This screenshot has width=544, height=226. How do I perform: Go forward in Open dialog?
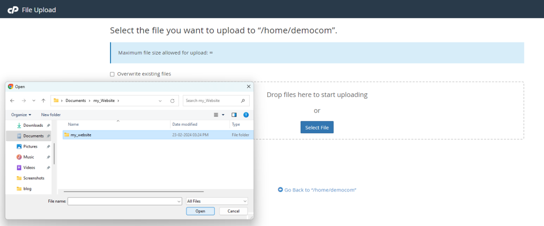coord(23,100)
